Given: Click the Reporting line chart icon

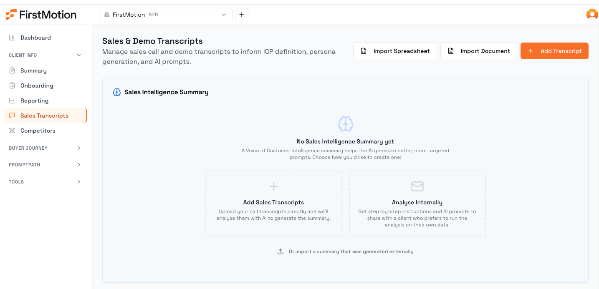Looking at the screenshot, I should tap(12, 101).
